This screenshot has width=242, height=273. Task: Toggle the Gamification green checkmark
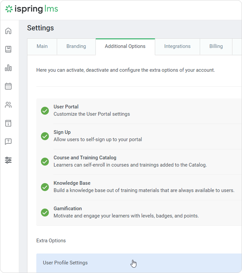45,213
